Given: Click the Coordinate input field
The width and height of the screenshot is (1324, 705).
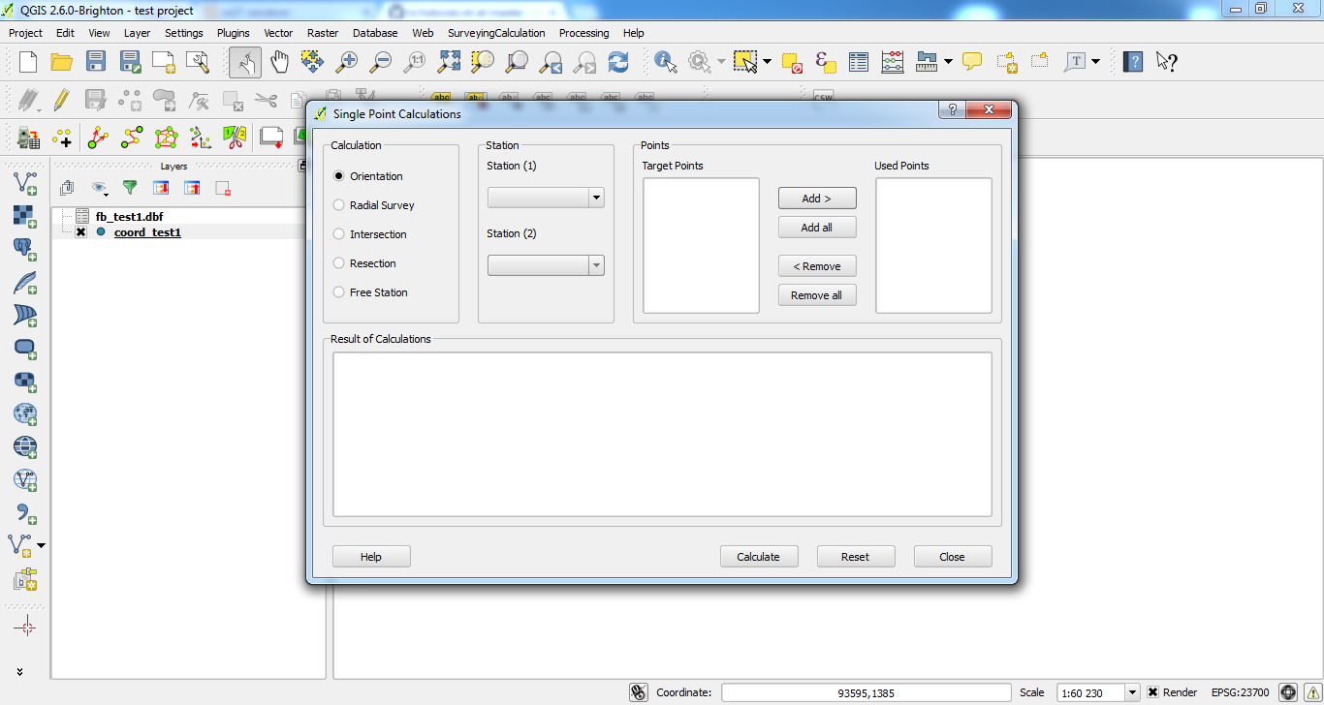Looking at the screenshot, I should click(x=867, y=692).
